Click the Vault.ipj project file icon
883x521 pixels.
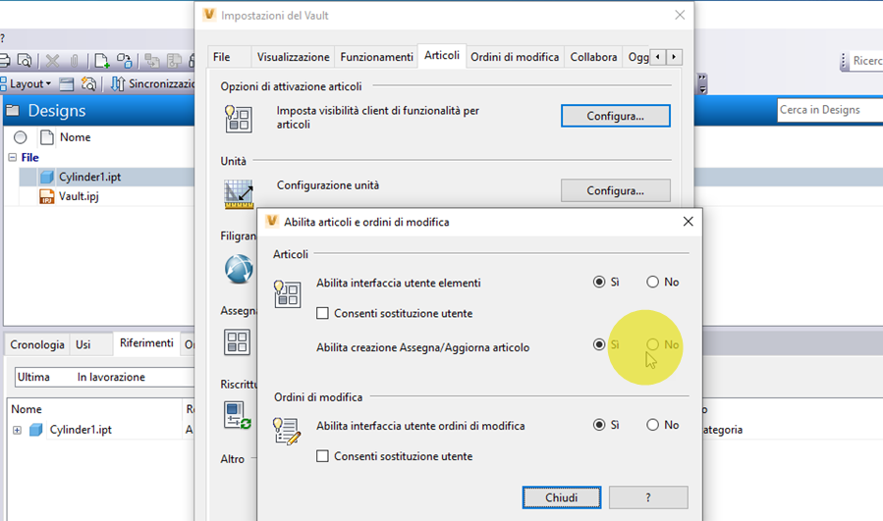click(x=47, y=196)
